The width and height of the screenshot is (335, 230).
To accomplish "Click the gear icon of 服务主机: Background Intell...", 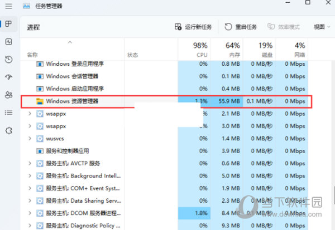I will 40,176.
